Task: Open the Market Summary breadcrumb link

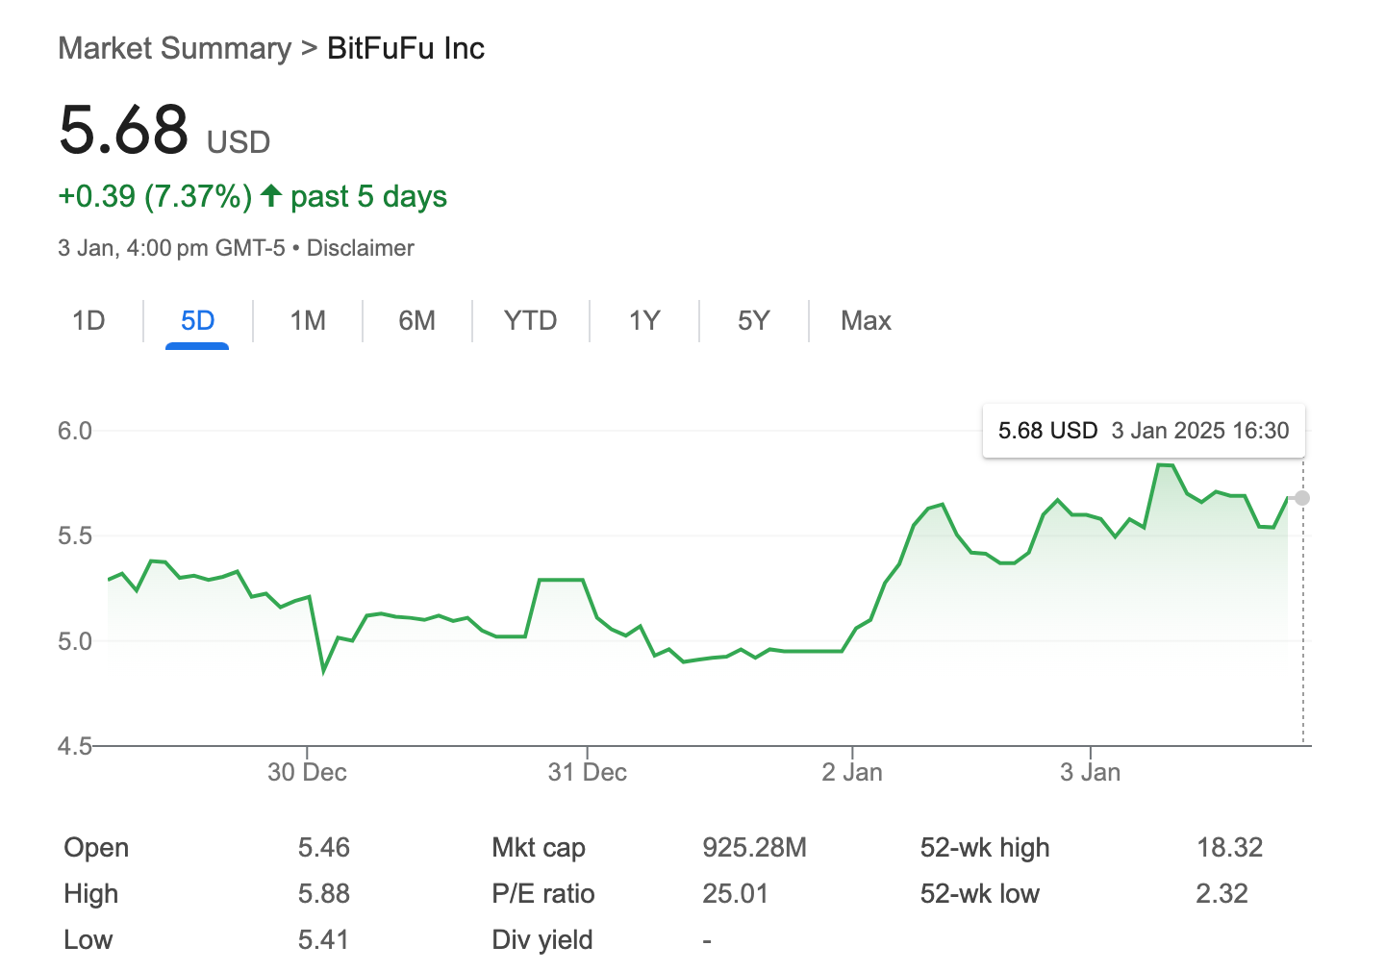Action: pos(174,48)
